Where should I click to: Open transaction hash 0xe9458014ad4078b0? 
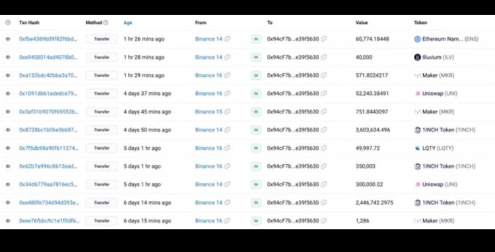(48, 57)
